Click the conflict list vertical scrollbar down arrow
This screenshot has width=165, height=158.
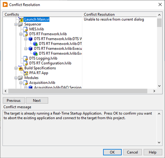[159, 86]
